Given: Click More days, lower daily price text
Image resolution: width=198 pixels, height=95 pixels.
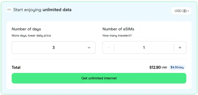Looking at the screenshot, I should point(31,36).
